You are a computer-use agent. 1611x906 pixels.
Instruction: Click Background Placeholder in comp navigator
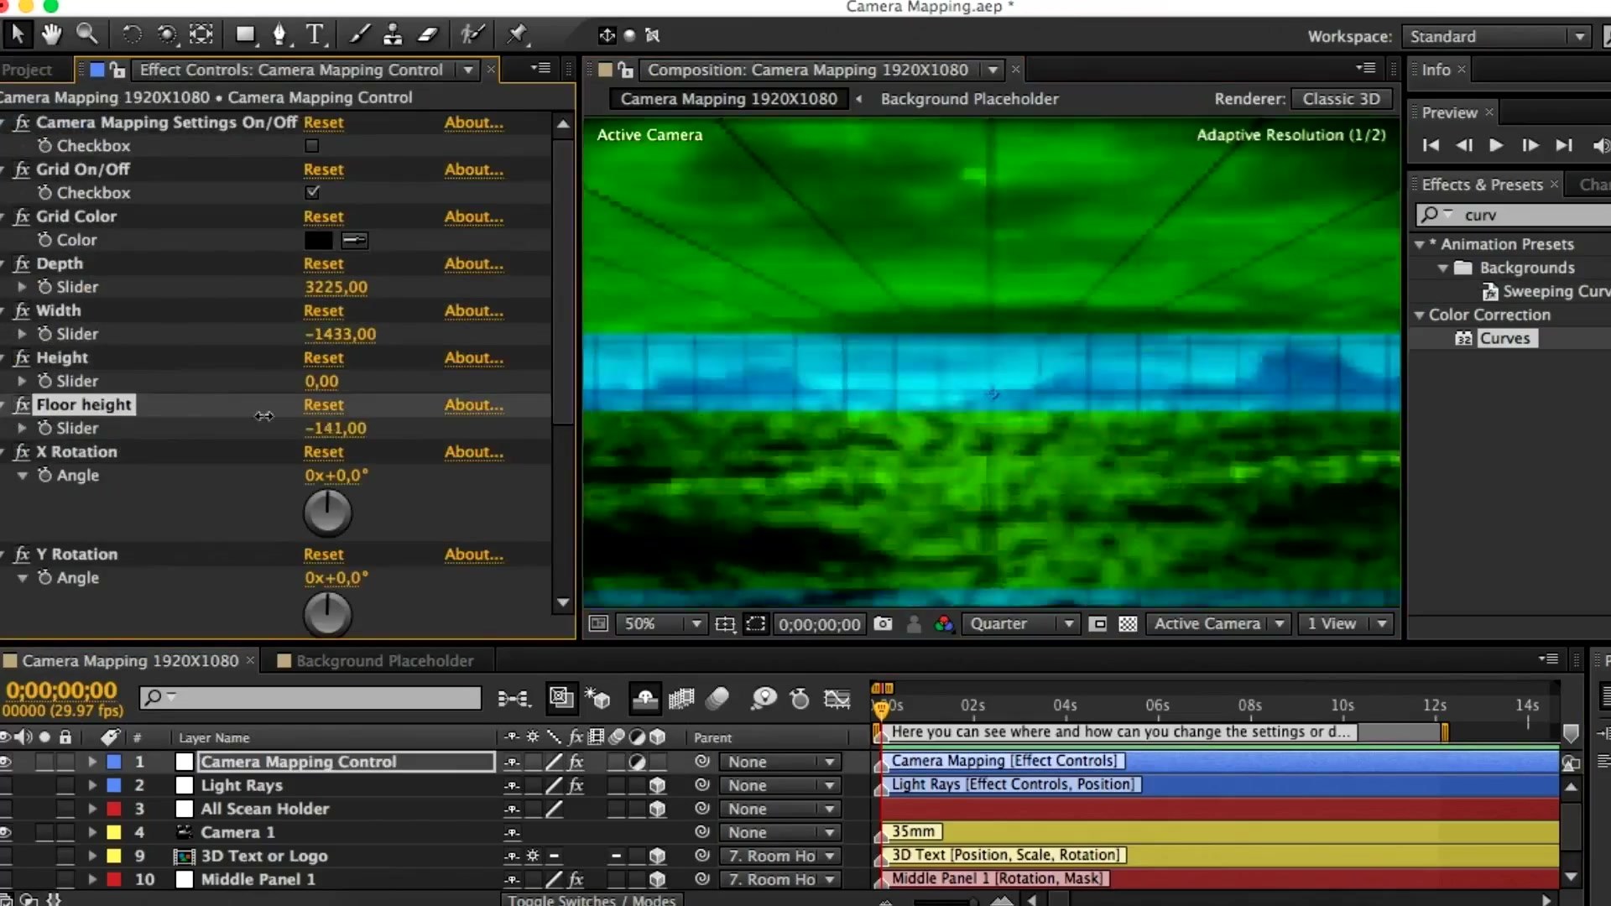coord(969,99)
